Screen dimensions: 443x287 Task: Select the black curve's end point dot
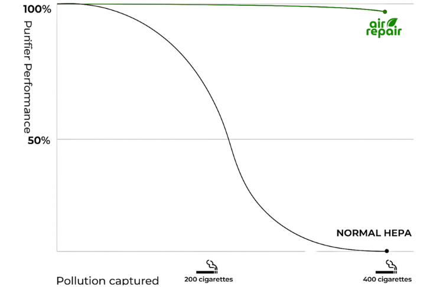coord(387,251)
